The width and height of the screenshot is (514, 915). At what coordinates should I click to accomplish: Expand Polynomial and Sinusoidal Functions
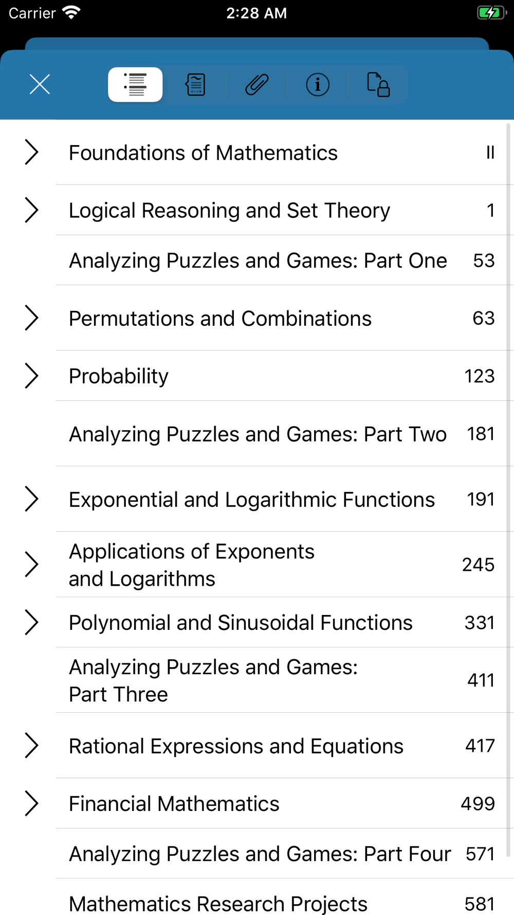[x=31, y=623]
